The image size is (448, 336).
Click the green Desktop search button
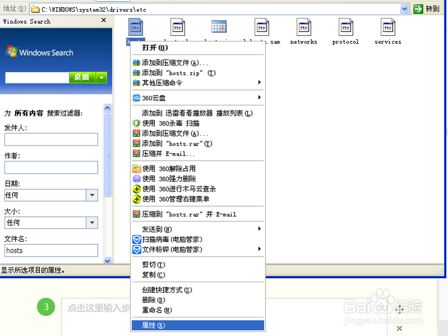click(82, 77)
